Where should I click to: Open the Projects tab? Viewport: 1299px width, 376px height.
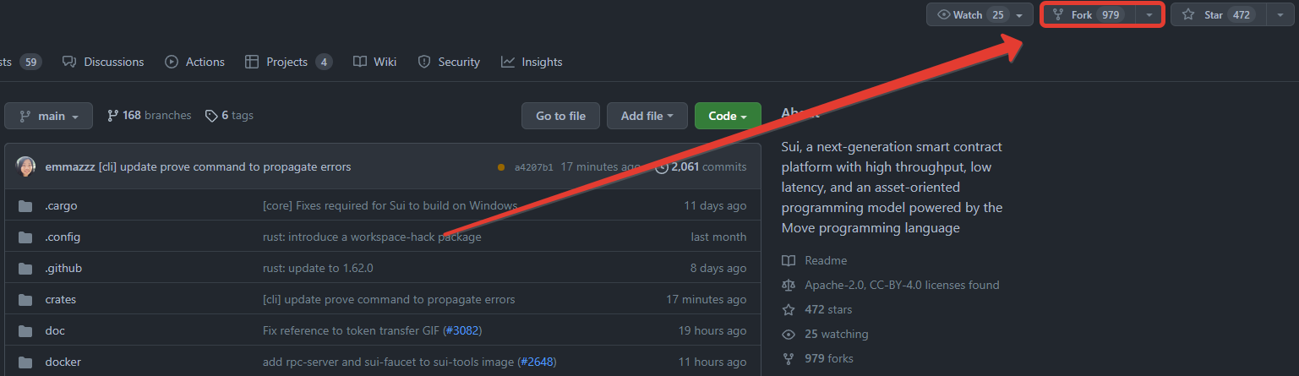tap(288, 62)
